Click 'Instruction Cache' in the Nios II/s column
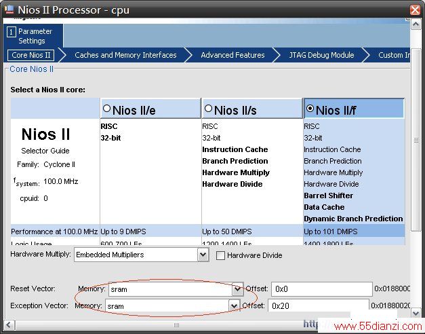425x334 pixels. click(x=235, y=149)
